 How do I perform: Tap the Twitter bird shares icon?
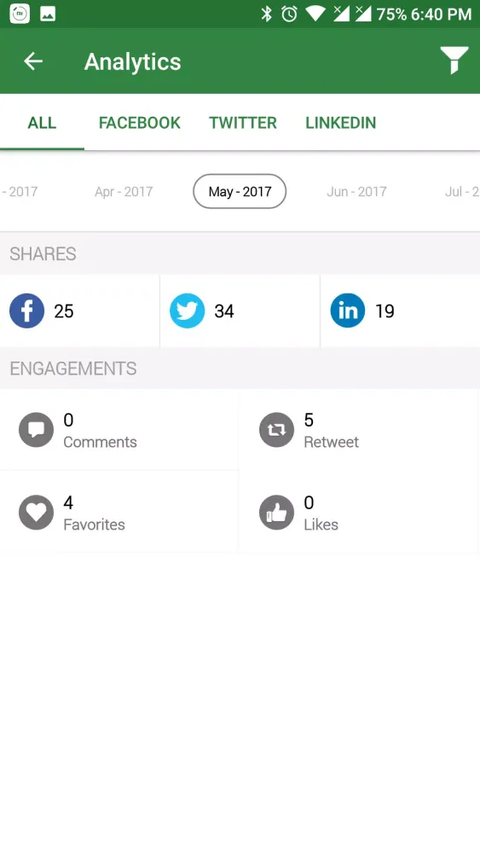pos(187,310)
